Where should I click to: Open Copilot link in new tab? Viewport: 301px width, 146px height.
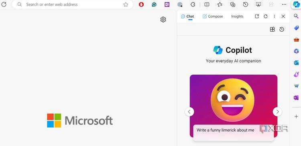[257, 16]
